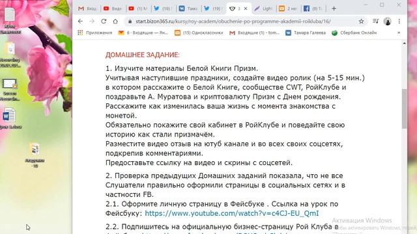Click the page vertical scrollbar thumb

click(x=404, y=109)
